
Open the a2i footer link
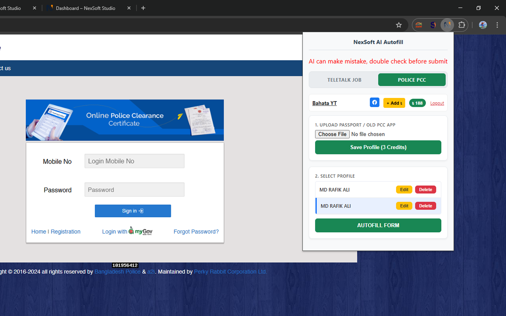tap(151, 272)
